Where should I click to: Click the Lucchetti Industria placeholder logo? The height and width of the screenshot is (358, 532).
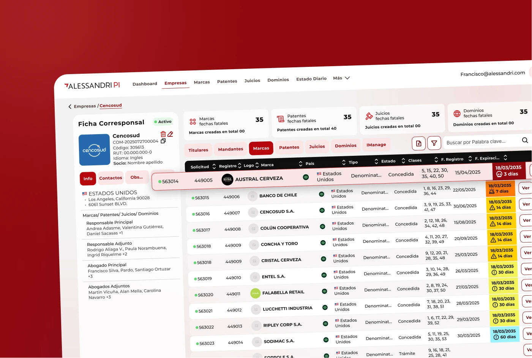coord(256,310)
